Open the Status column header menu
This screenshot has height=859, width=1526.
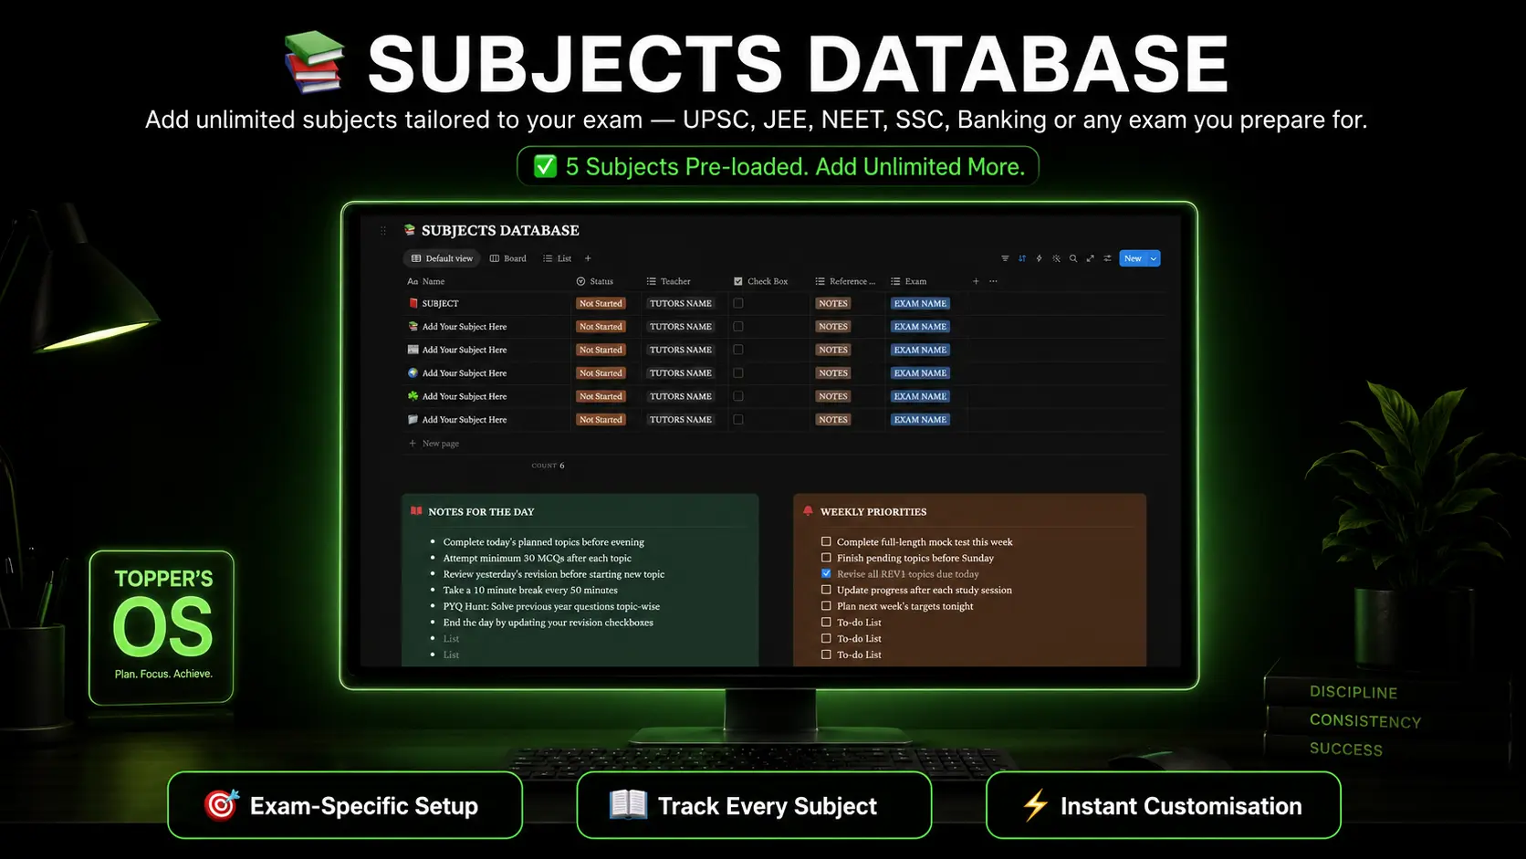(595, 281)
